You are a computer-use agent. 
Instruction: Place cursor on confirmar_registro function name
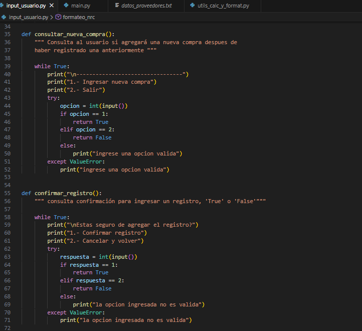[64, 193]
